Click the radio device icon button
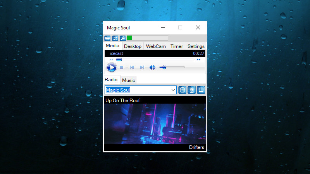The height and width of the screenshot is (174, 310). 191,90
